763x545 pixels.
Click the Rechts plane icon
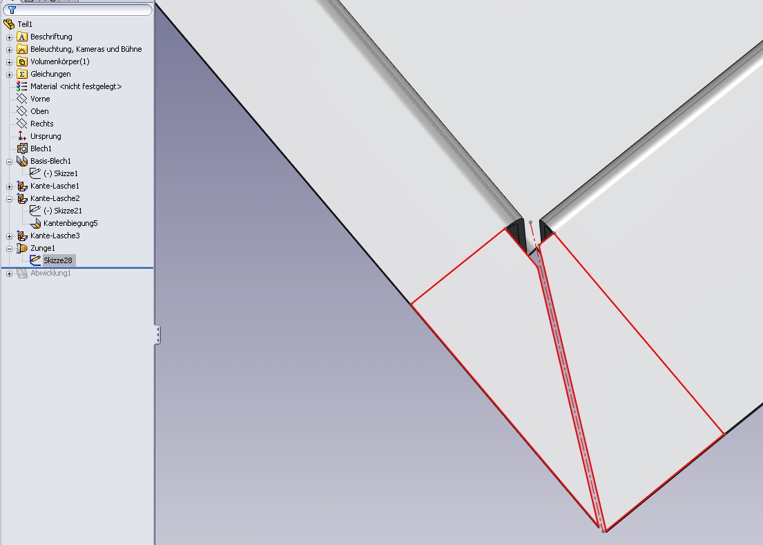22,124
